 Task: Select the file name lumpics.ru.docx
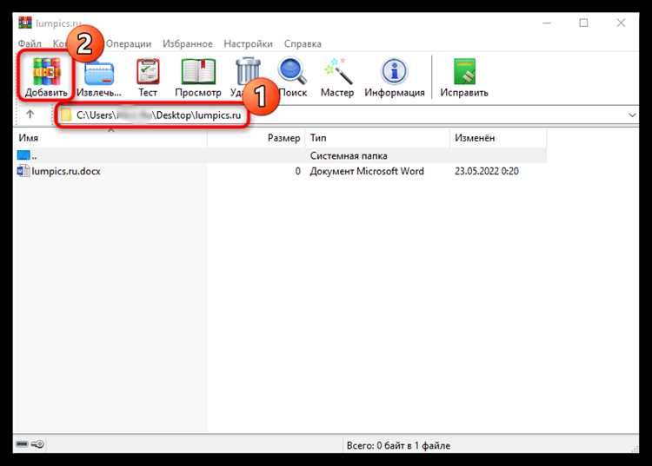point(66,171)
